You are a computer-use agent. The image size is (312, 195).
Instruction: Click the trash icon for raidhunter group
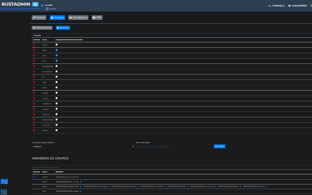[x=34, y=125]
